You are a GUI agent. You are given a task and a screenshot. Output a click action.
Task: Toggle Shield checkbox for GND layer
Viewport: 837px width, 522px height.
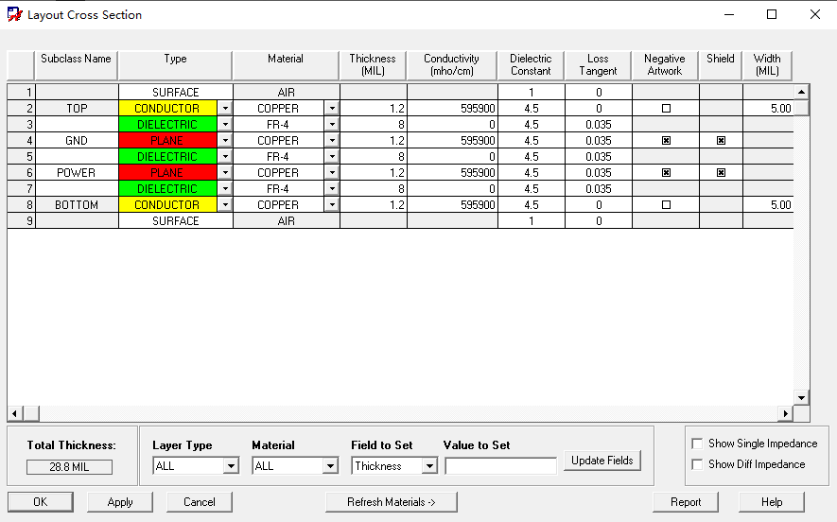point(721,140)
